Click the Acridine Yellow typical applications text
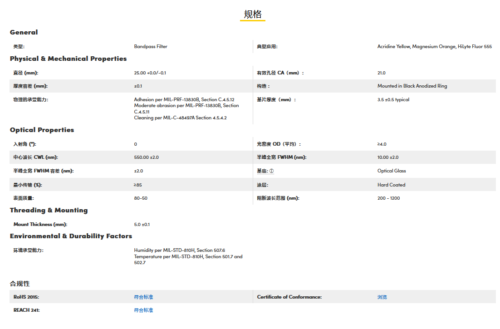 click(x=434, y=46)
